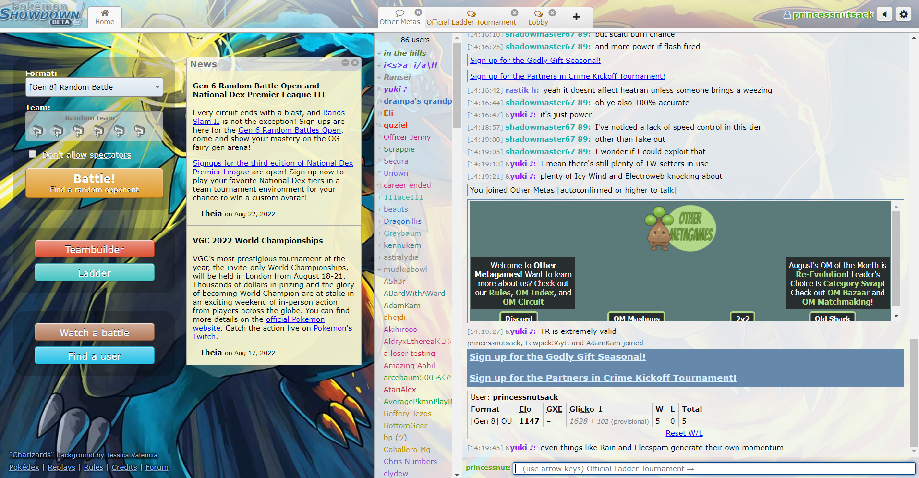
Task: Click the Discord button in room intro
Action: (x=519, y=318)
